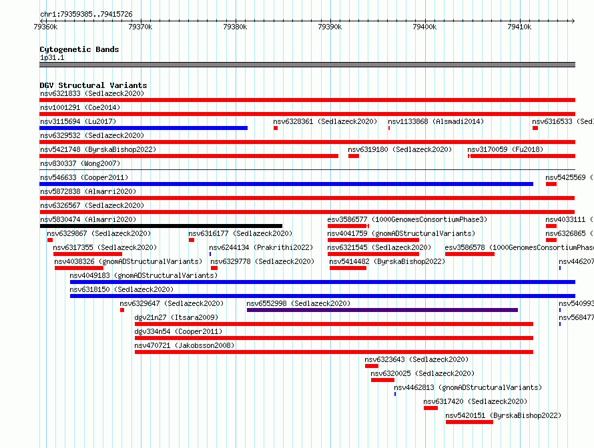
Task: Select the nsv5414482 (ByrskaBishop2022) label
Action: pyautogui.click(x=387, y=261)
